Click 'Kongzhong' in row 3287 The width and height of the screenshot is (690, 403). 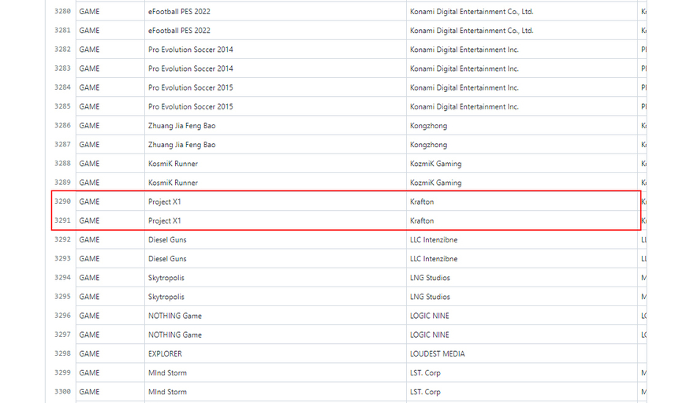click(429, 145)
